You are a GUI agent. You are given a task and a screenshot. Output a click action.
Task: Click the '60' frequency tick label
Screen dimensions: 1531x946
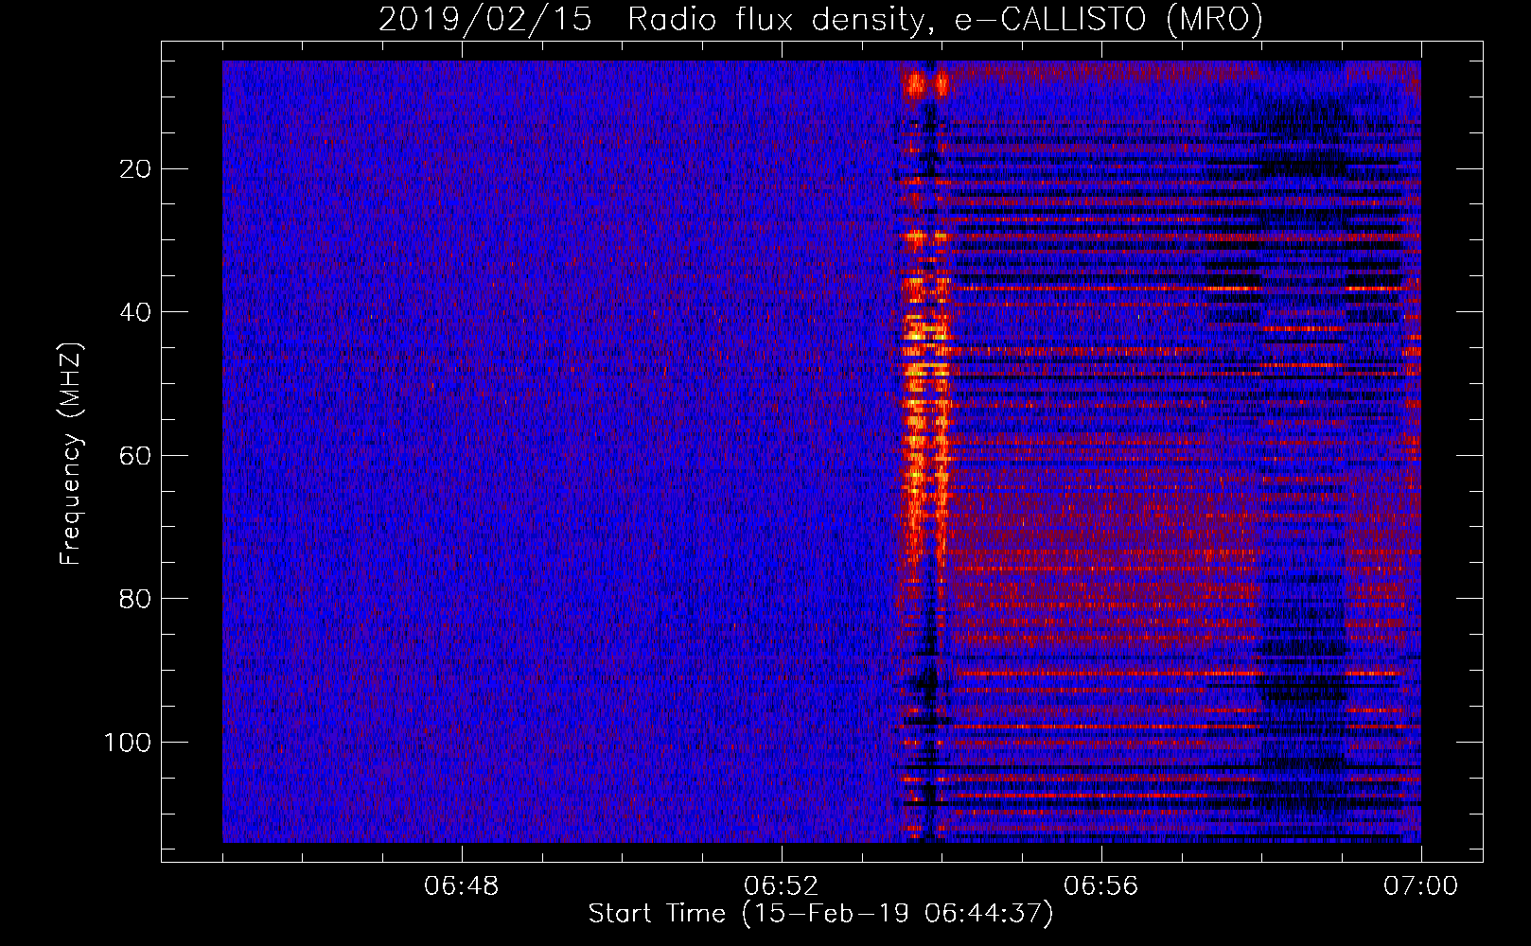click(135, 456)
